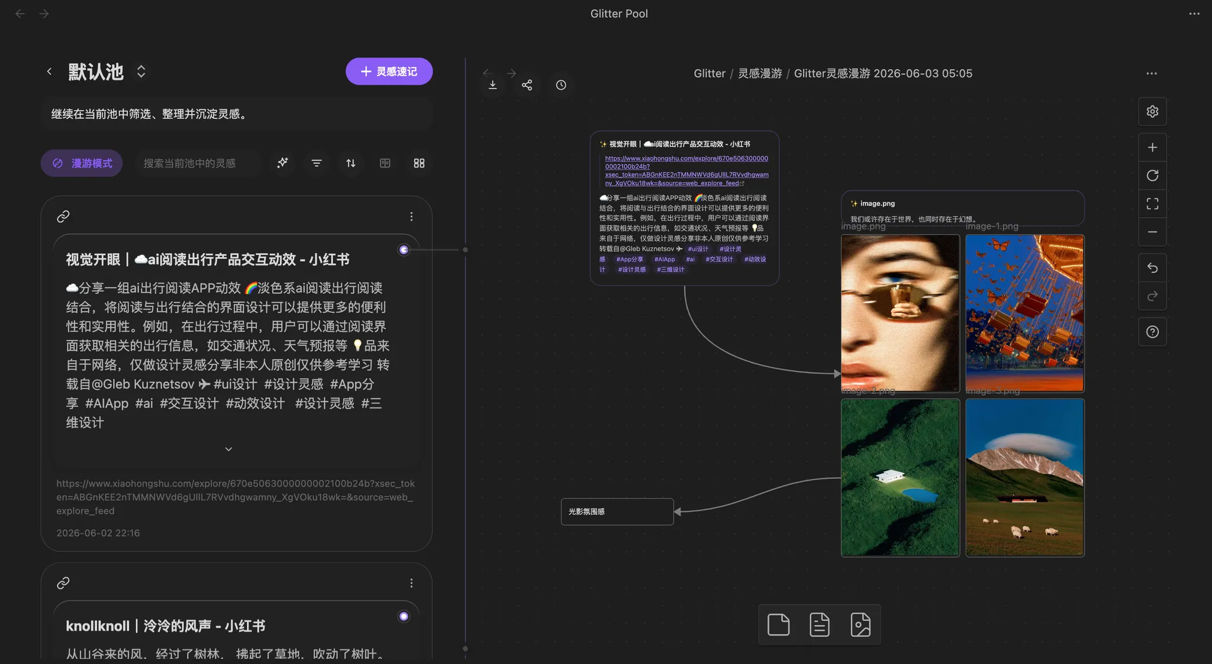Open the window more options ellipsis
This screenshot has width=1212, height=664.
[1194, 14]
